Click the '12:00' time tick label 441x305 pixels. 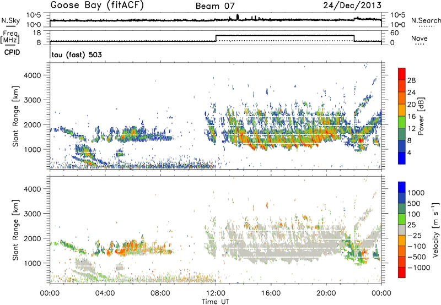(216, 293)
